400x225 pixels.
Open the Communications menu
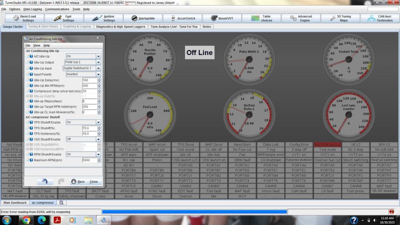(x=57, y=9)
